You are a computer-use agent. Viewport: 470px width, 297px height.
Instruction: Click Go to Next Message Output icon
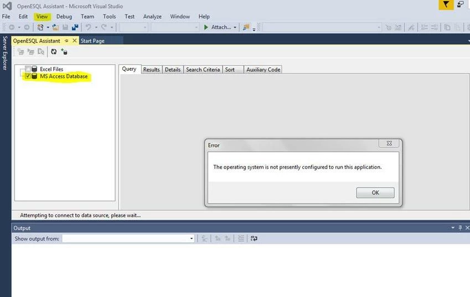(x=228, y=238)
